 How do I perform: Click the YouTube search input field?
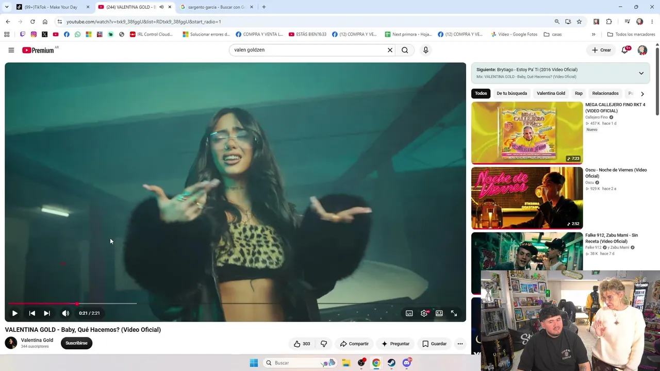click(308, 50)
